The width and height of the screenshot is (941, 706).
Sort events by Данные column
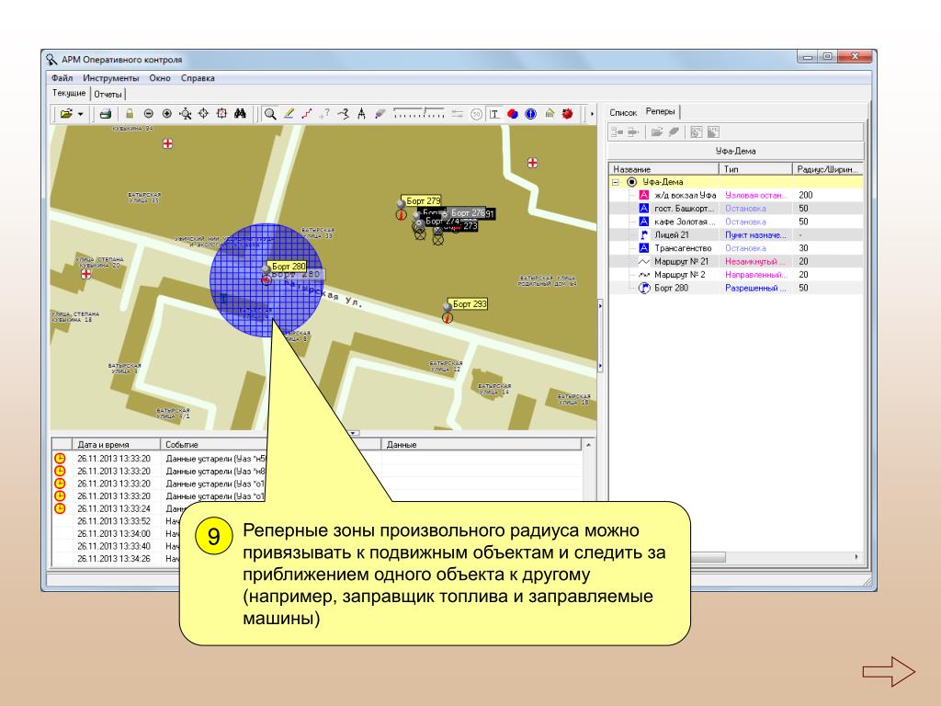(482, 445)
